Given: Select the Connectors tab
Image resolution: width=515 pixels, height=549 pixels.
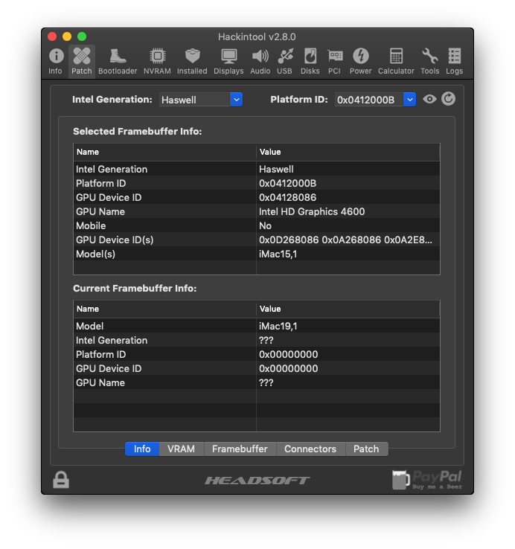Looking at the screenshot, I should coord(310,449).
